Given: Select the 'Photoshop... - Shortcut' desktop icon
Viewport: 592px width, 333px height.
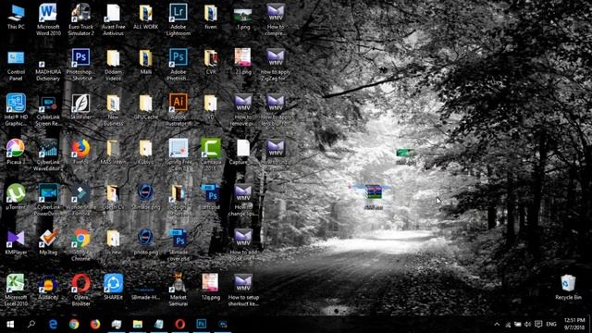Looking at the screenshot, I should (80, 65).
